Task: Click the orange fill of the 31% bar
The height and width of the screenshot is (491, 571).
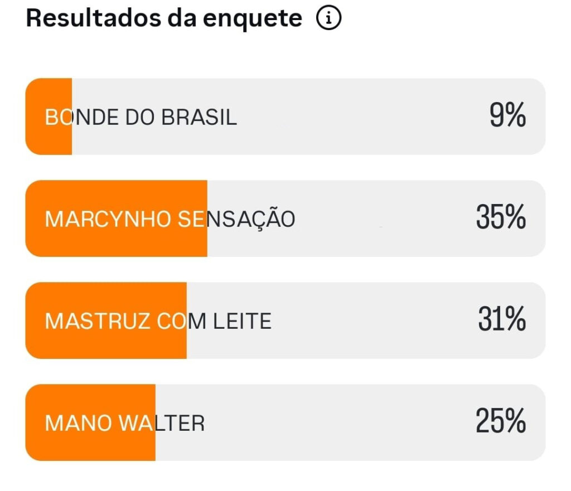Action: tap(106, 344)
